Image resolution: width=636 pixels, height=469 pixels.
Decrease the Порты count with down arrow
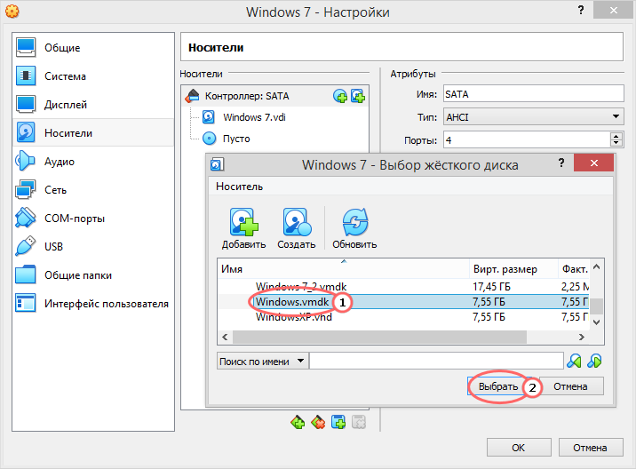tap(616, 143)
